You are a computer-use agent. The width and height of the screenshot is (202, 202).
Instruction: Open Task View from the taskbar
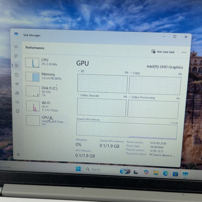coord(135,172)
